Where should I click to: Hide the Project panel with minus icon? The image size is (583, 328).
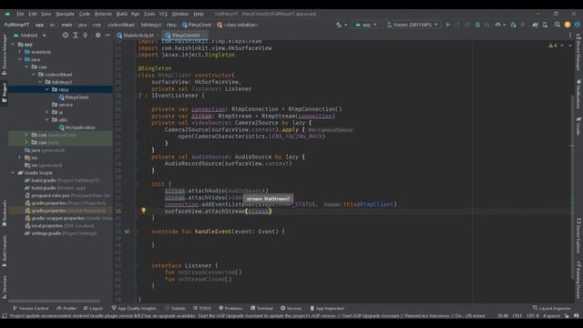click(x=107, y=36)
